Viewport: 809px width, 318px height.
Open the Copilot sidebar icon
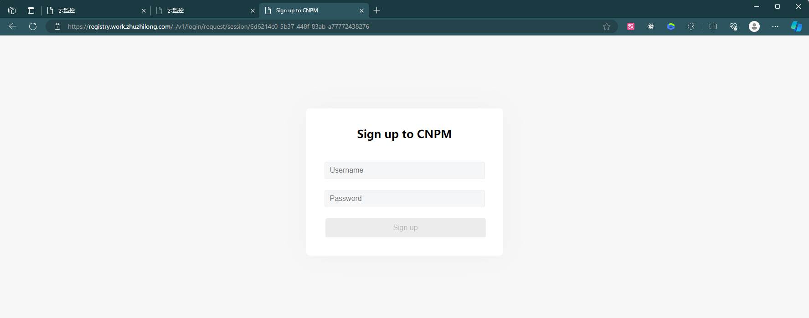click(x=796, y=26)
